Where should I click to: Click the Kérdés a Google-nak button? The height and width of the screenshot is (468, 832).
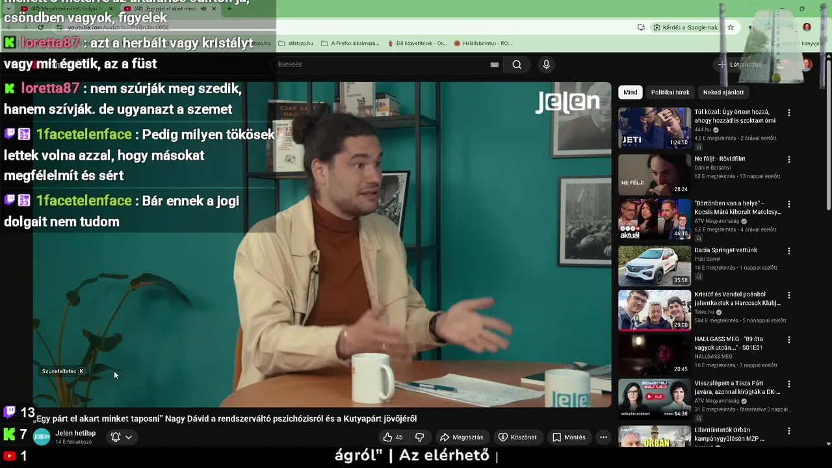click(686, 27)
